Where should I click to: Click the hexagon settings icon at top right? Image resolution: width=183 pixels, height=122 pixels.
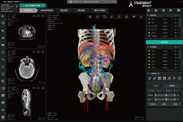pos(171,10)
